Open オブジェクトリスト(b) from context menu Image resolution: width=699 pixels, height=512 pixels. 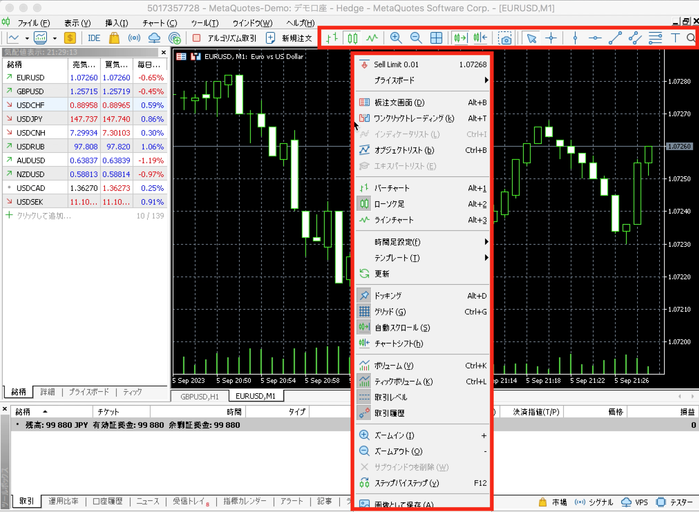[x=422, y=150]
